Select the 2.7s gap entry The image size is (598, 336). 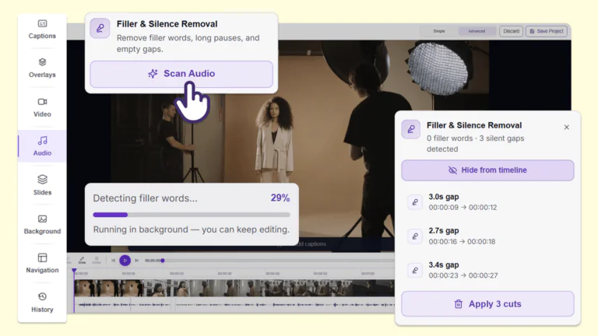[487, 236]
